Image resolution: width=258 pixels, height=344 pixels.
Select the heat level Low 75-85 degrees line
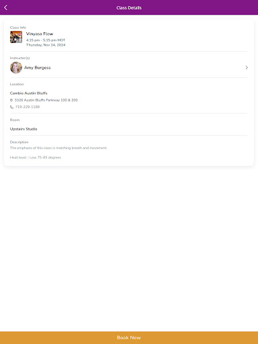tap(36, 157)
